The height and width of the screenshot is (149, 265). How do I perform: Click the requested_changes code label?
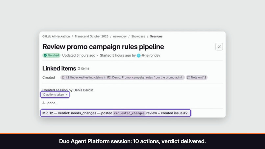point(129,113)
